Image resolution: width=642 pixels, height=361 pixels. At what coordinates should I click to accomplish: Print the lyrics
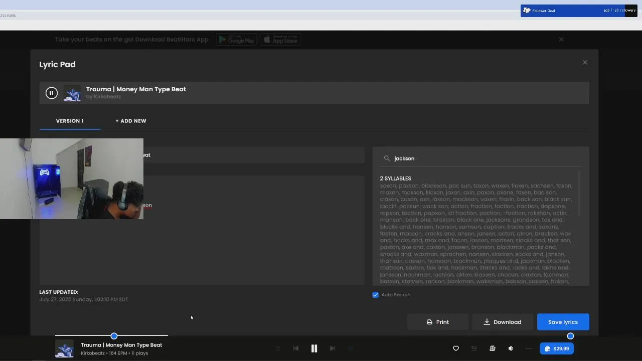pos(437,322)
